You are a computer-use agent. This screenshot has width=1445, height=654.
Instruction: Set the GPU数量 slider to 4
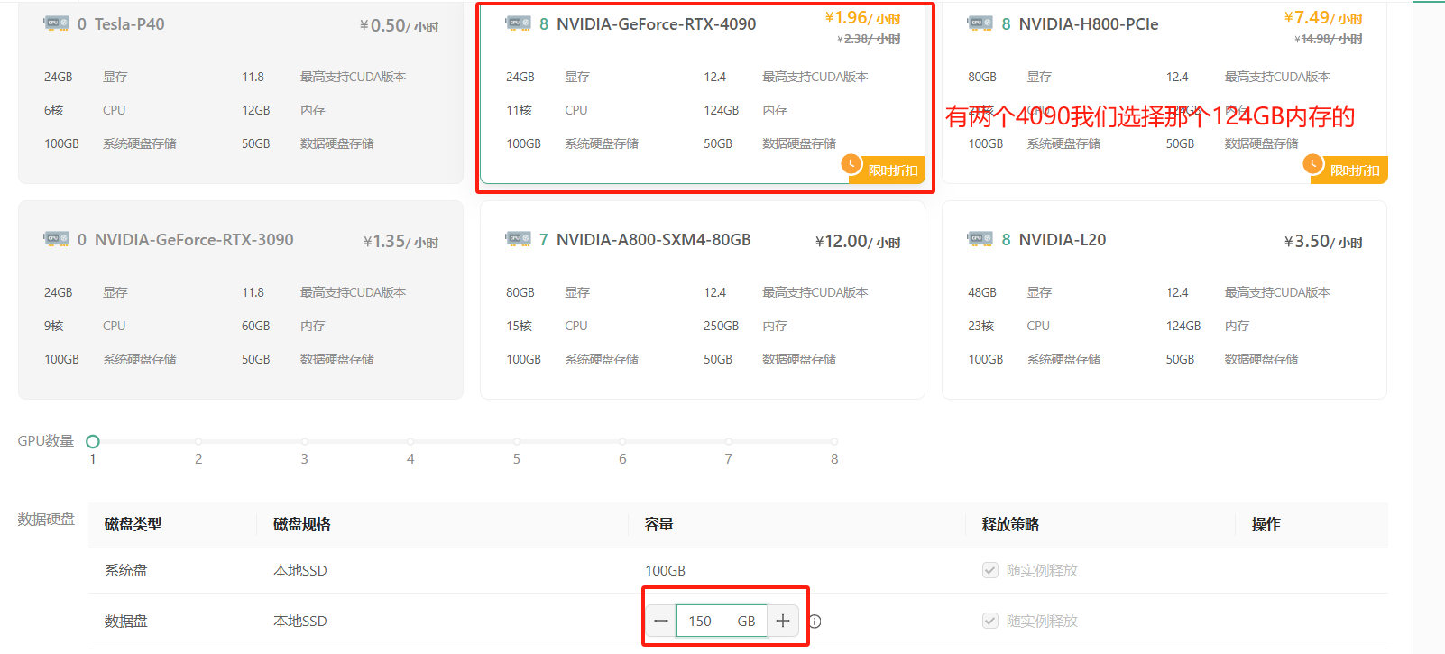pyautogui.click(x=410, y=441)
